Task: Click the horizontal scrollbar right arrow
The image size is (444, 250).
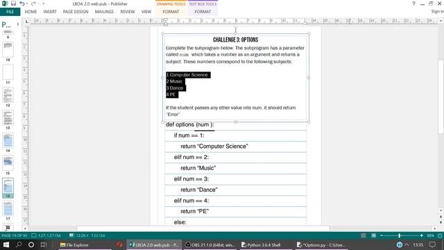Action: tap(435, 228)
